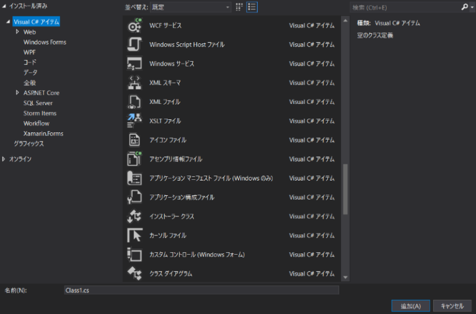The image size is (476, 314).
Task: Click the 'カーソル ファイル' item name
Action: click(x=168, y=235)
